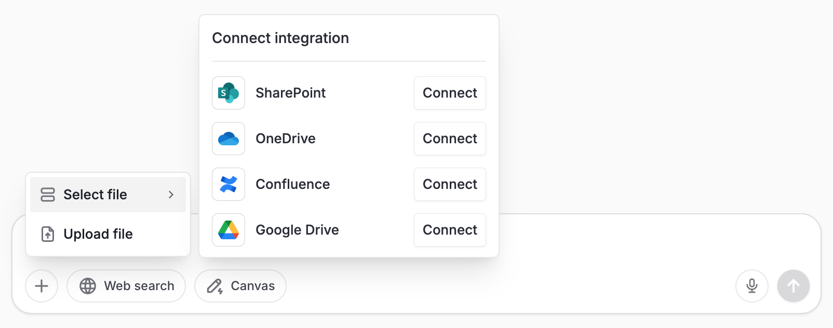
Task: Expand the Select file submenu chevron
Action: (171, 195)
